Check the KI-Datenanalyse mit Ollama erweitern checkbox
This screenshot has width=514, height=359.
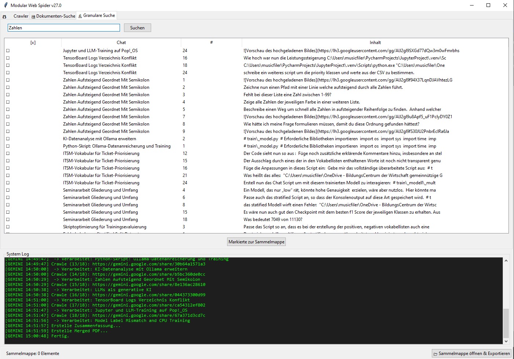[8, 139]
